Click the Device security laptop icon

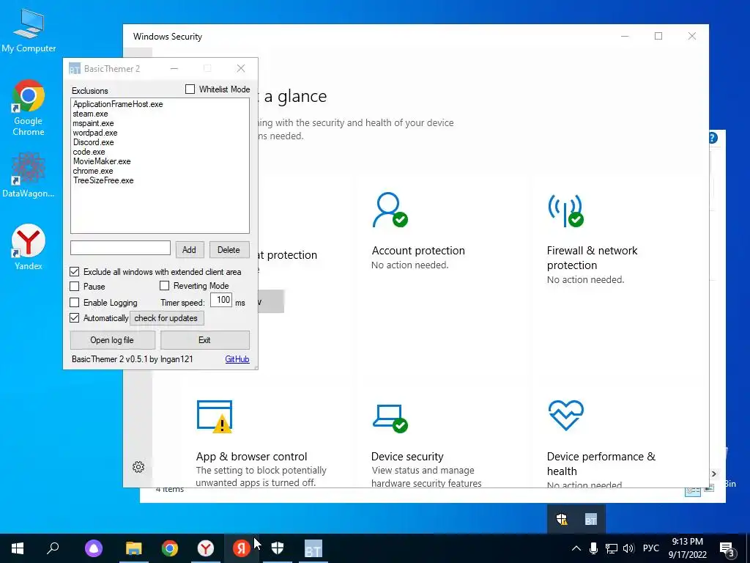[390, 418]
